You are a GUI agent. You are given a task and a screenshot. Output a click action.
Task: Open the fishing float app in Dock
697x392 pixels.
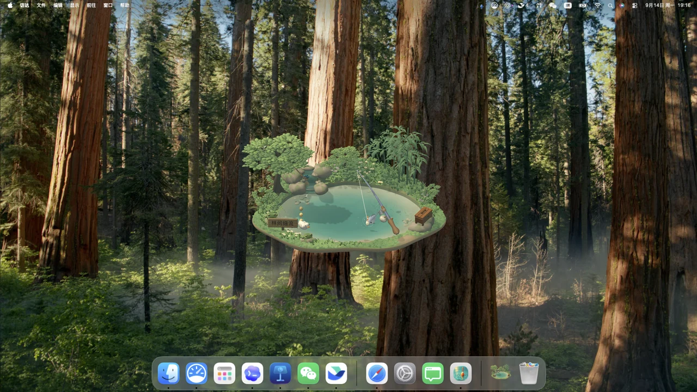coord(461,373)
